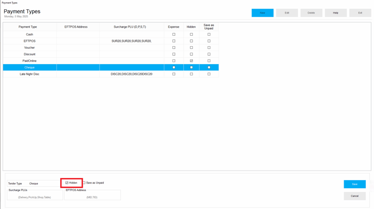The height and width of the screenshot is (209, 374).
Task: Select the Cash payment type row
Action: pyautogui.click(x=111, y=34)
